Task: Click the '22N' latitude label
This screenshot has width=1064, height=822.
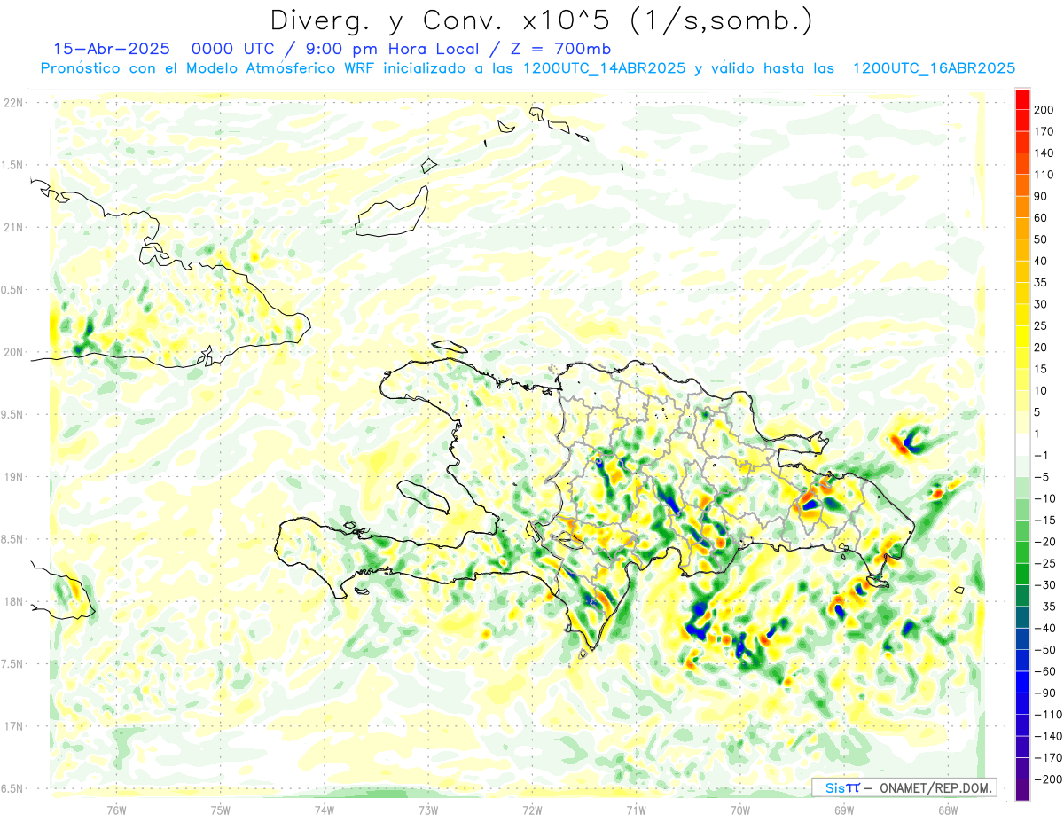Action: [12, 103]
